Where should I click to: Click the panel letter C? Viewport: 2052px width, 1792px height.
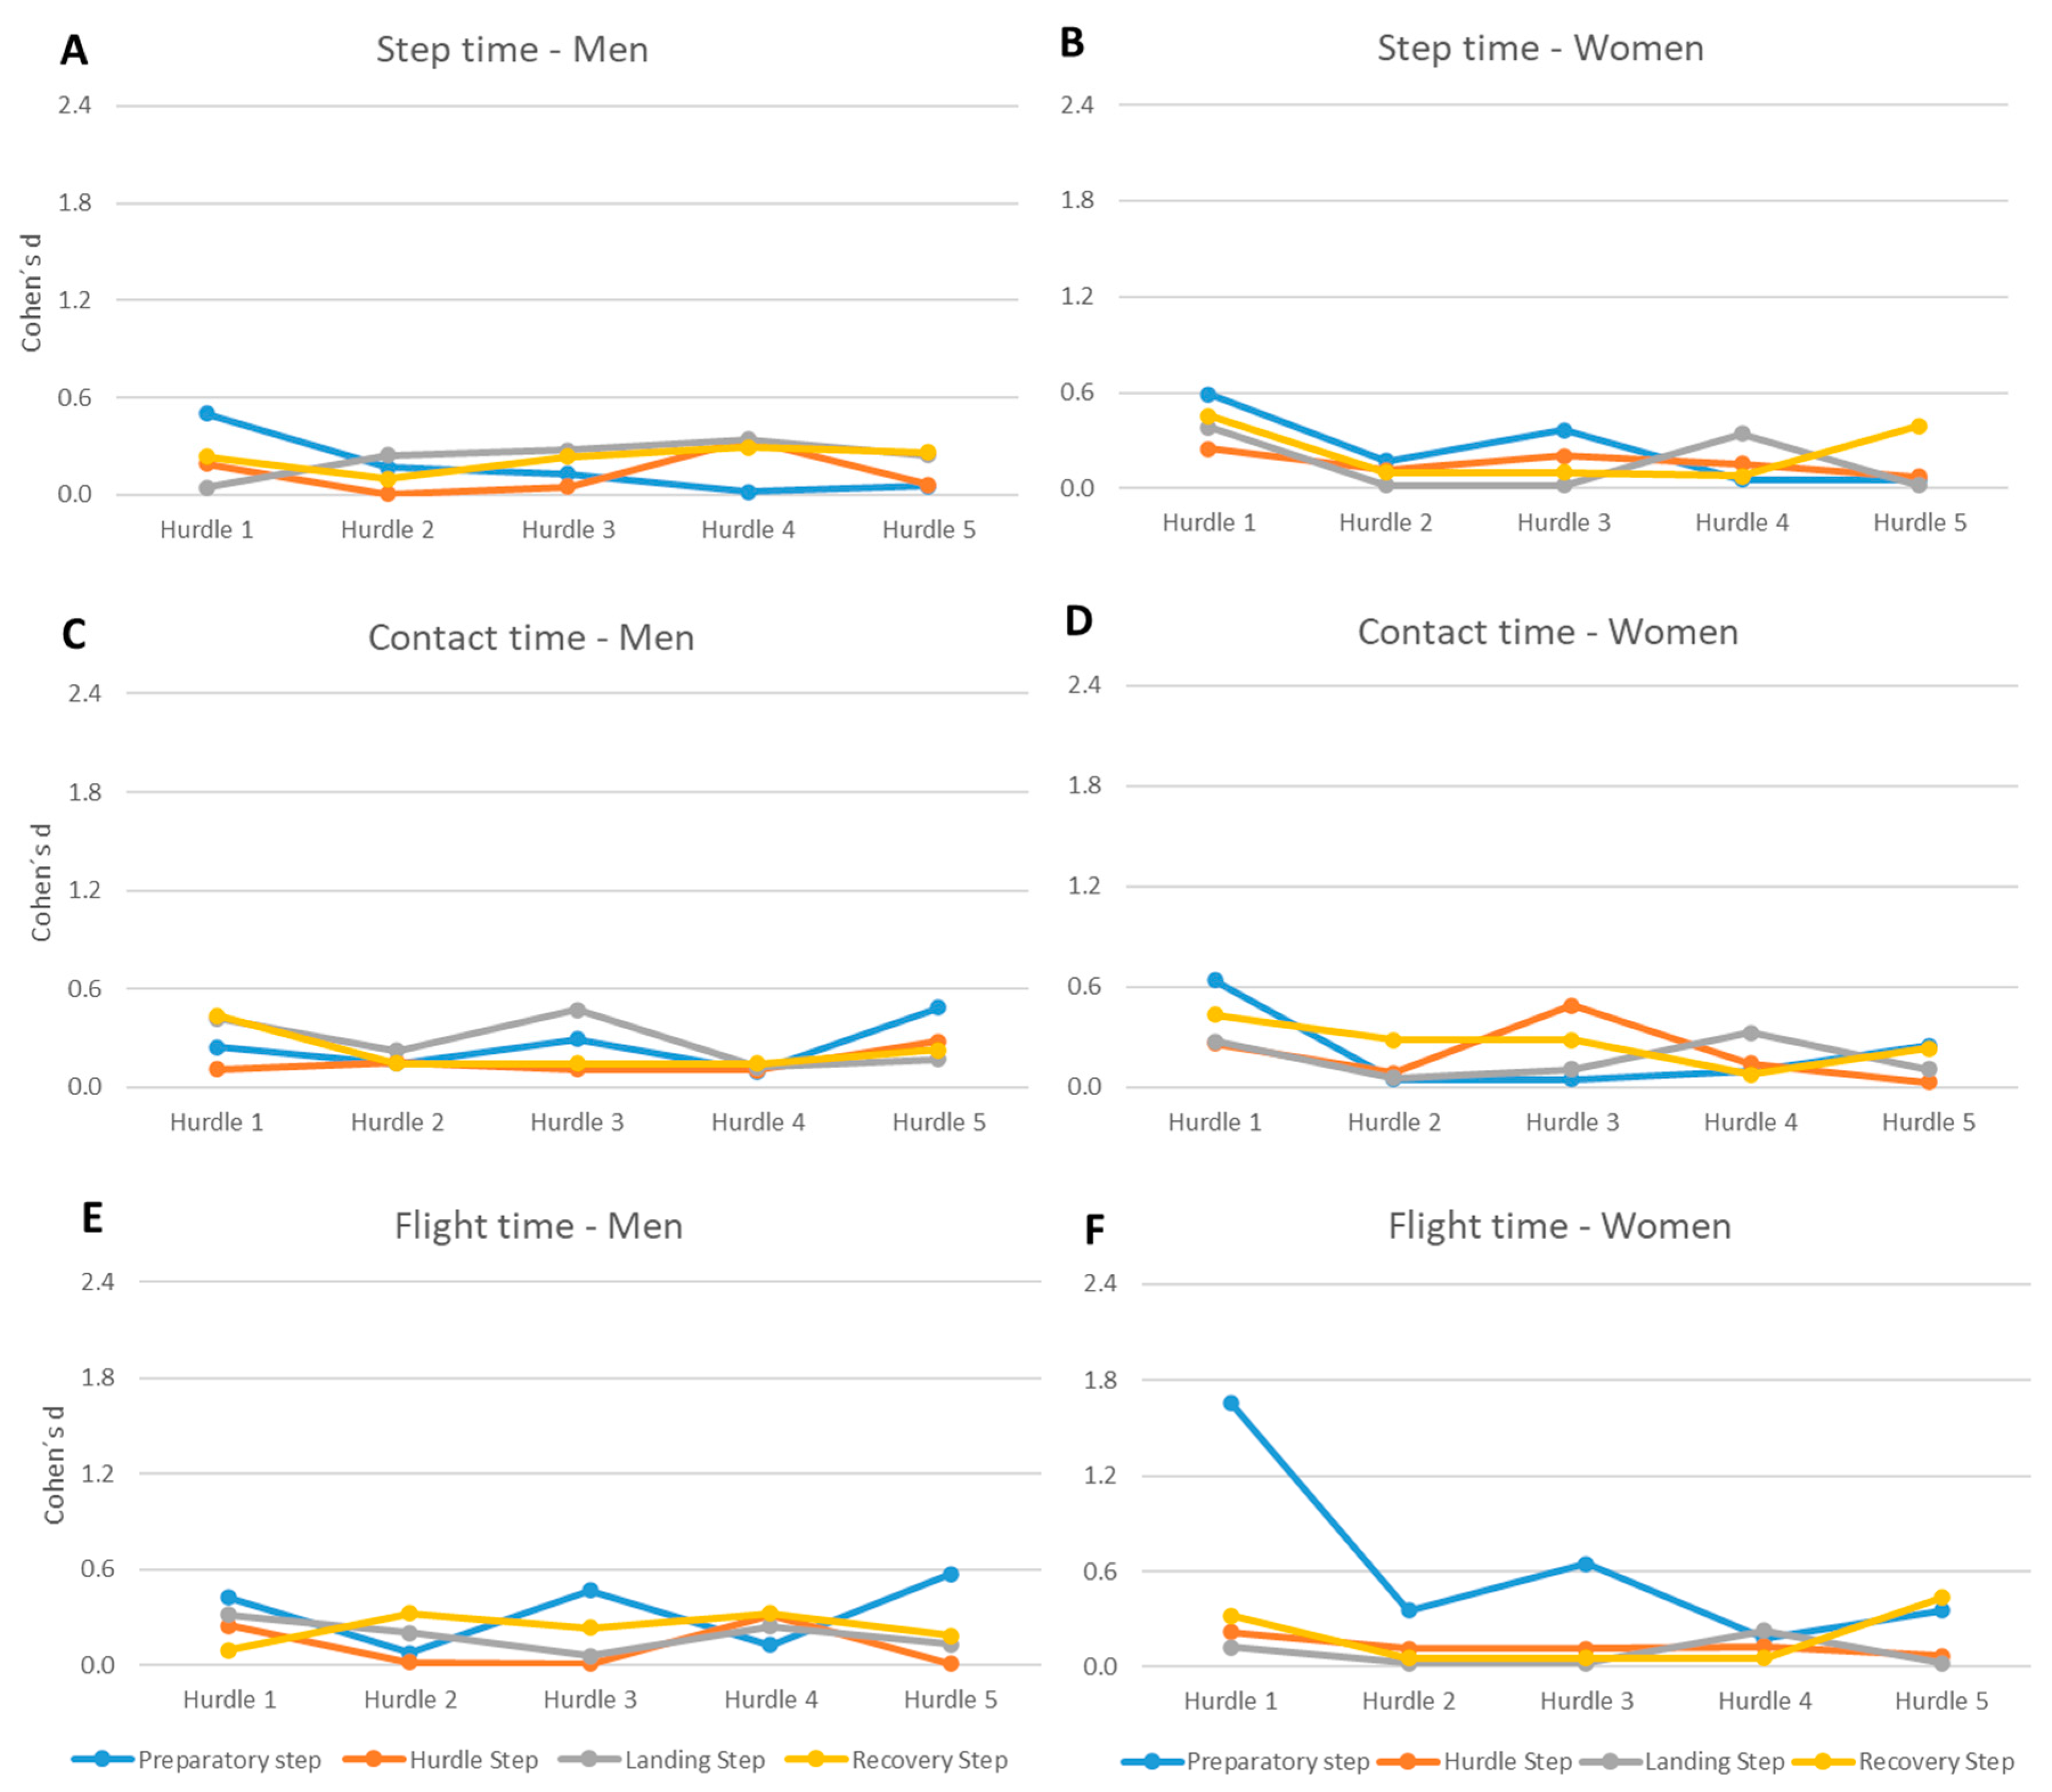click(x=74, y=635)
